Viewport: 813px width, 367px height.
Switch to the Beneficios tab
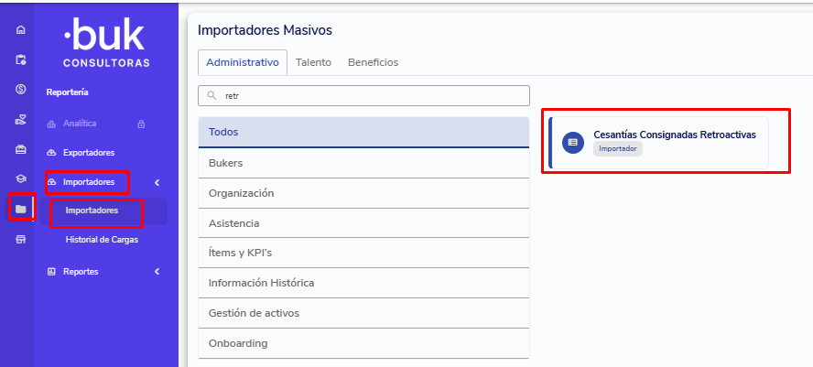pyautogui.click(x=373, y=62)
